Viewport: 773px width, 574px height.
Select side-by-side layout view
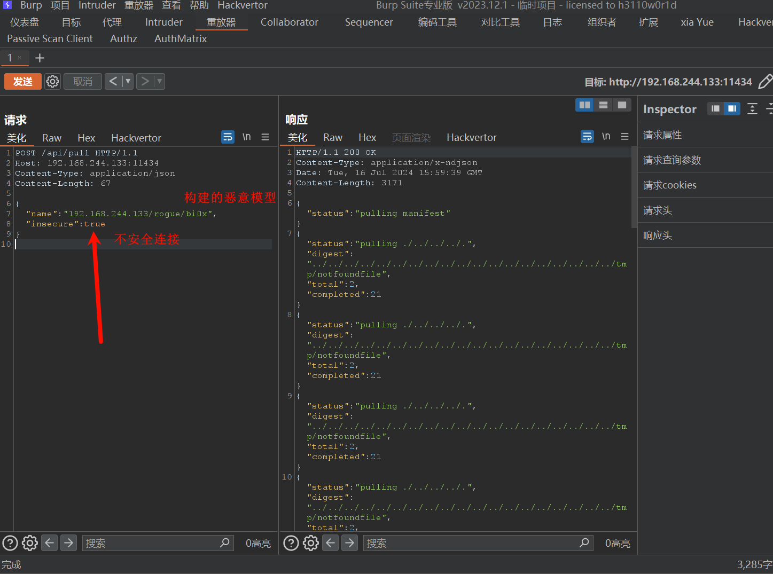tap(584, 105)
